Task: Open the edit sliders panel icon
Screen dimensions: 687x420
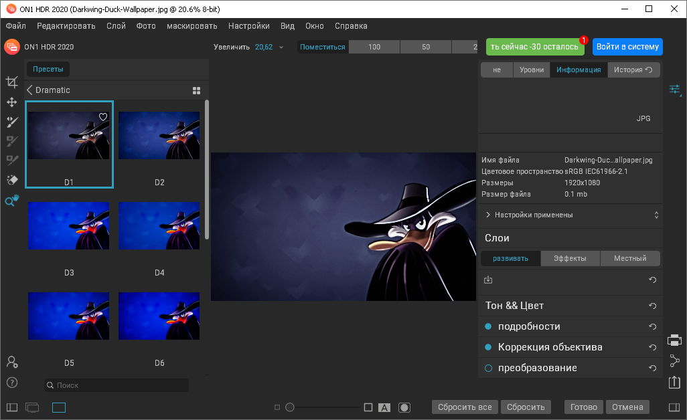Action: tap(675, 90)
